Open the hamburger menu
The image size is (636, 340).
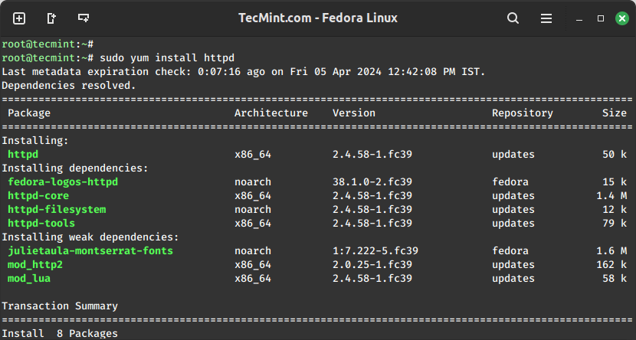pyautogui.click(x=546, y=18)
